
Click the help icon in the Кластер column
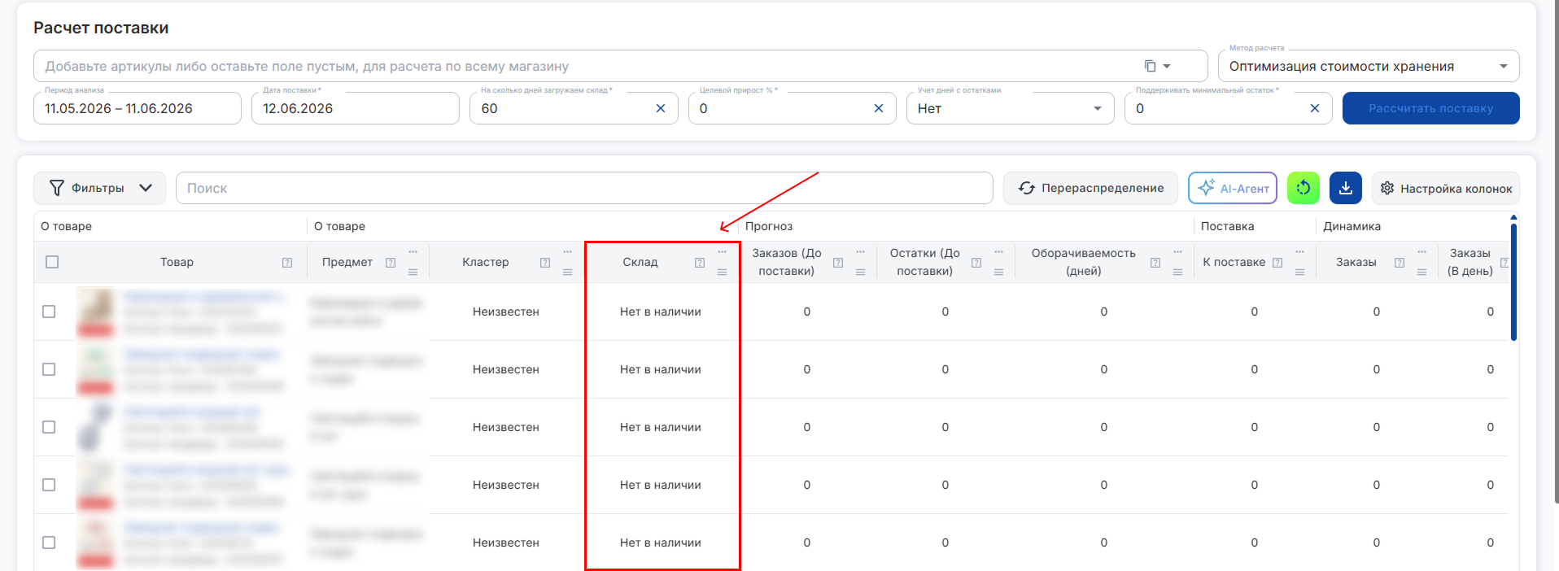(545, 263)
